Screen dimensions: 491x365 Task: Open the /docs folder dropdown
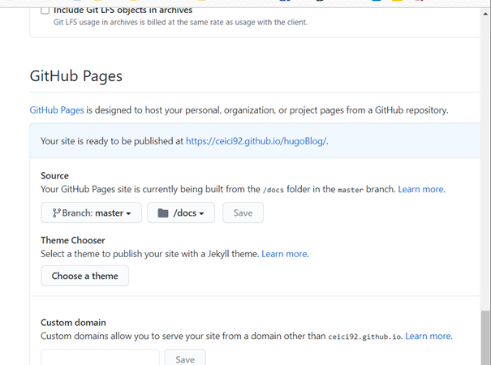click(x=181, y=213)
